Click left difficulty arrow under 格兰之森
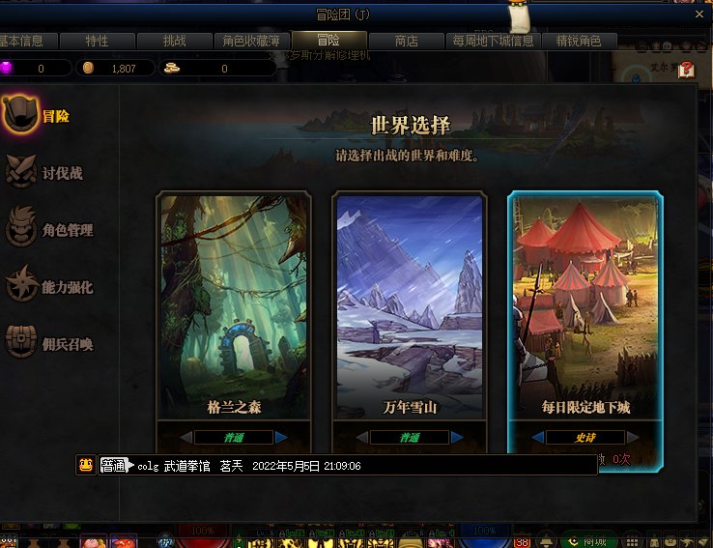Viewport: 713px width, 548px height. point(186,437)
